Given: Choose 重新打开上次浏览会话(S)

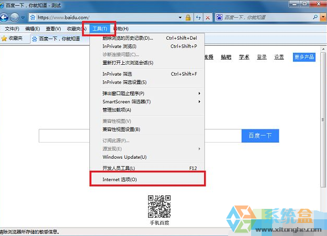Looking at the screenshot, I should pos(147,63).
